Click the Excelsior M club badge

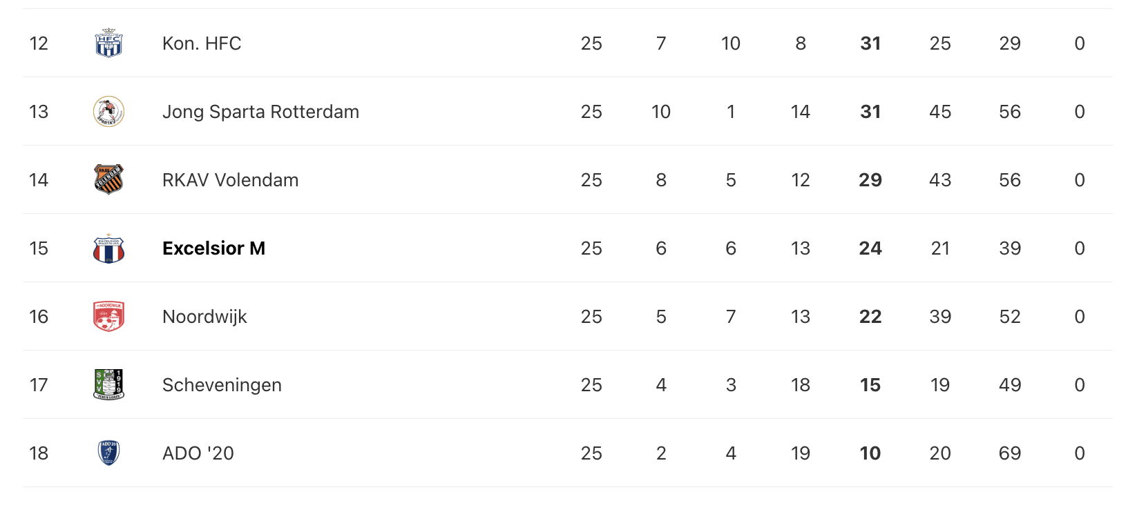pos(108,248)
